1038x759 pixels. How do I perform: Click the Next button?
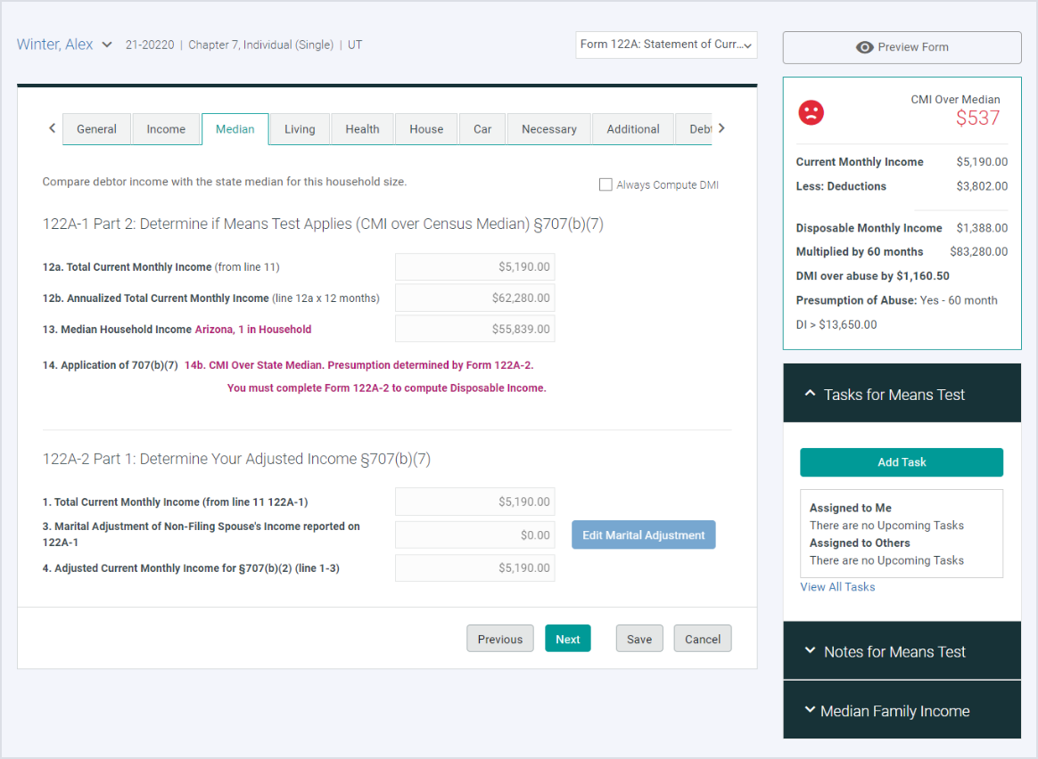click(x=567, y=639)
